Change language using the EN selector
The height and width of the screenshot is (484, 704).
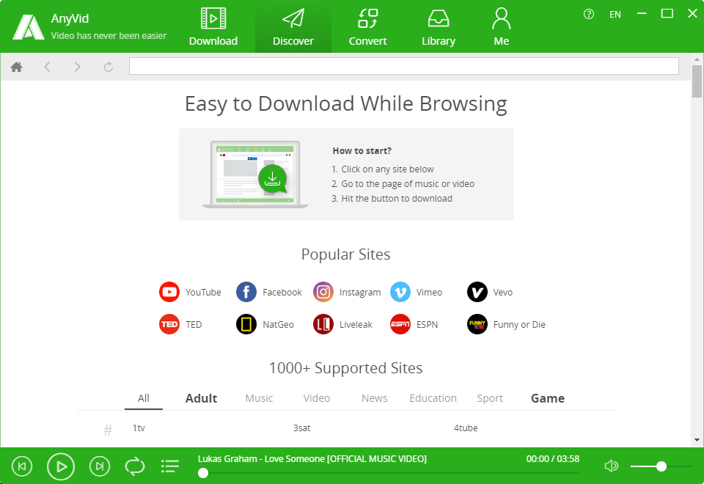click(x=615, y=15)
